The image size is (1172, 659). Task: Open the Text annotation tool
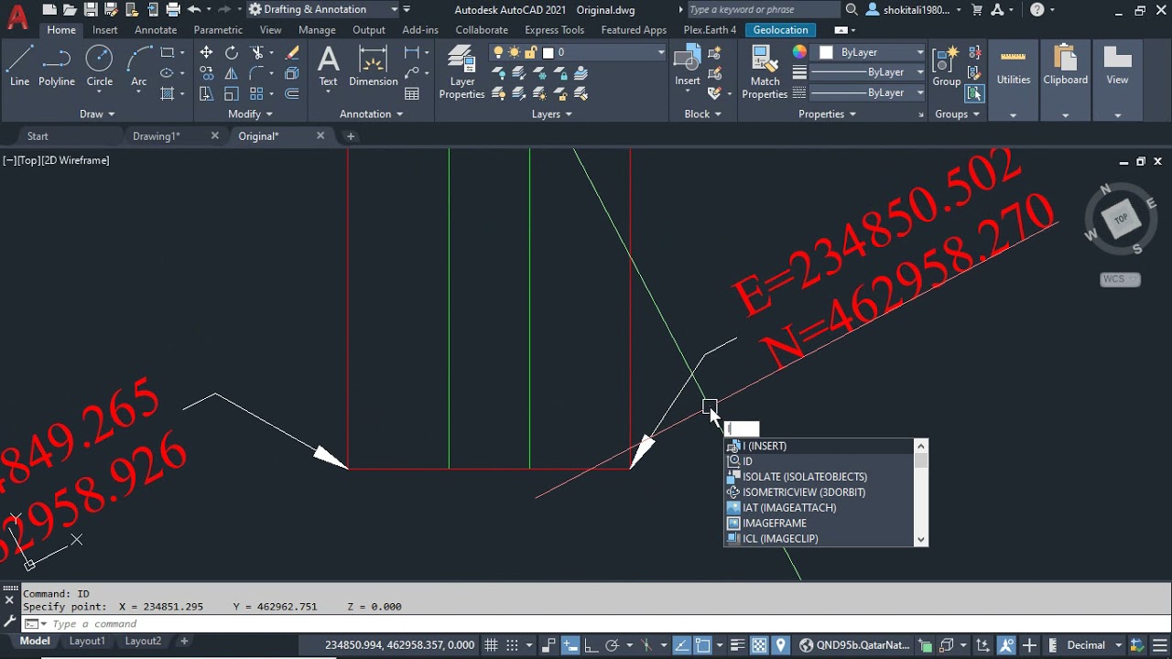[328, 67]
